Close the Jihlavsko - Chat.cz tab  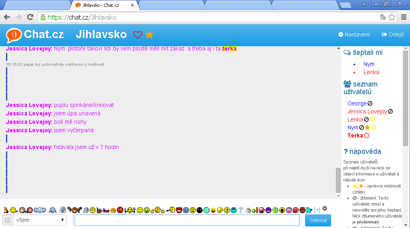[x=132, y=5]
